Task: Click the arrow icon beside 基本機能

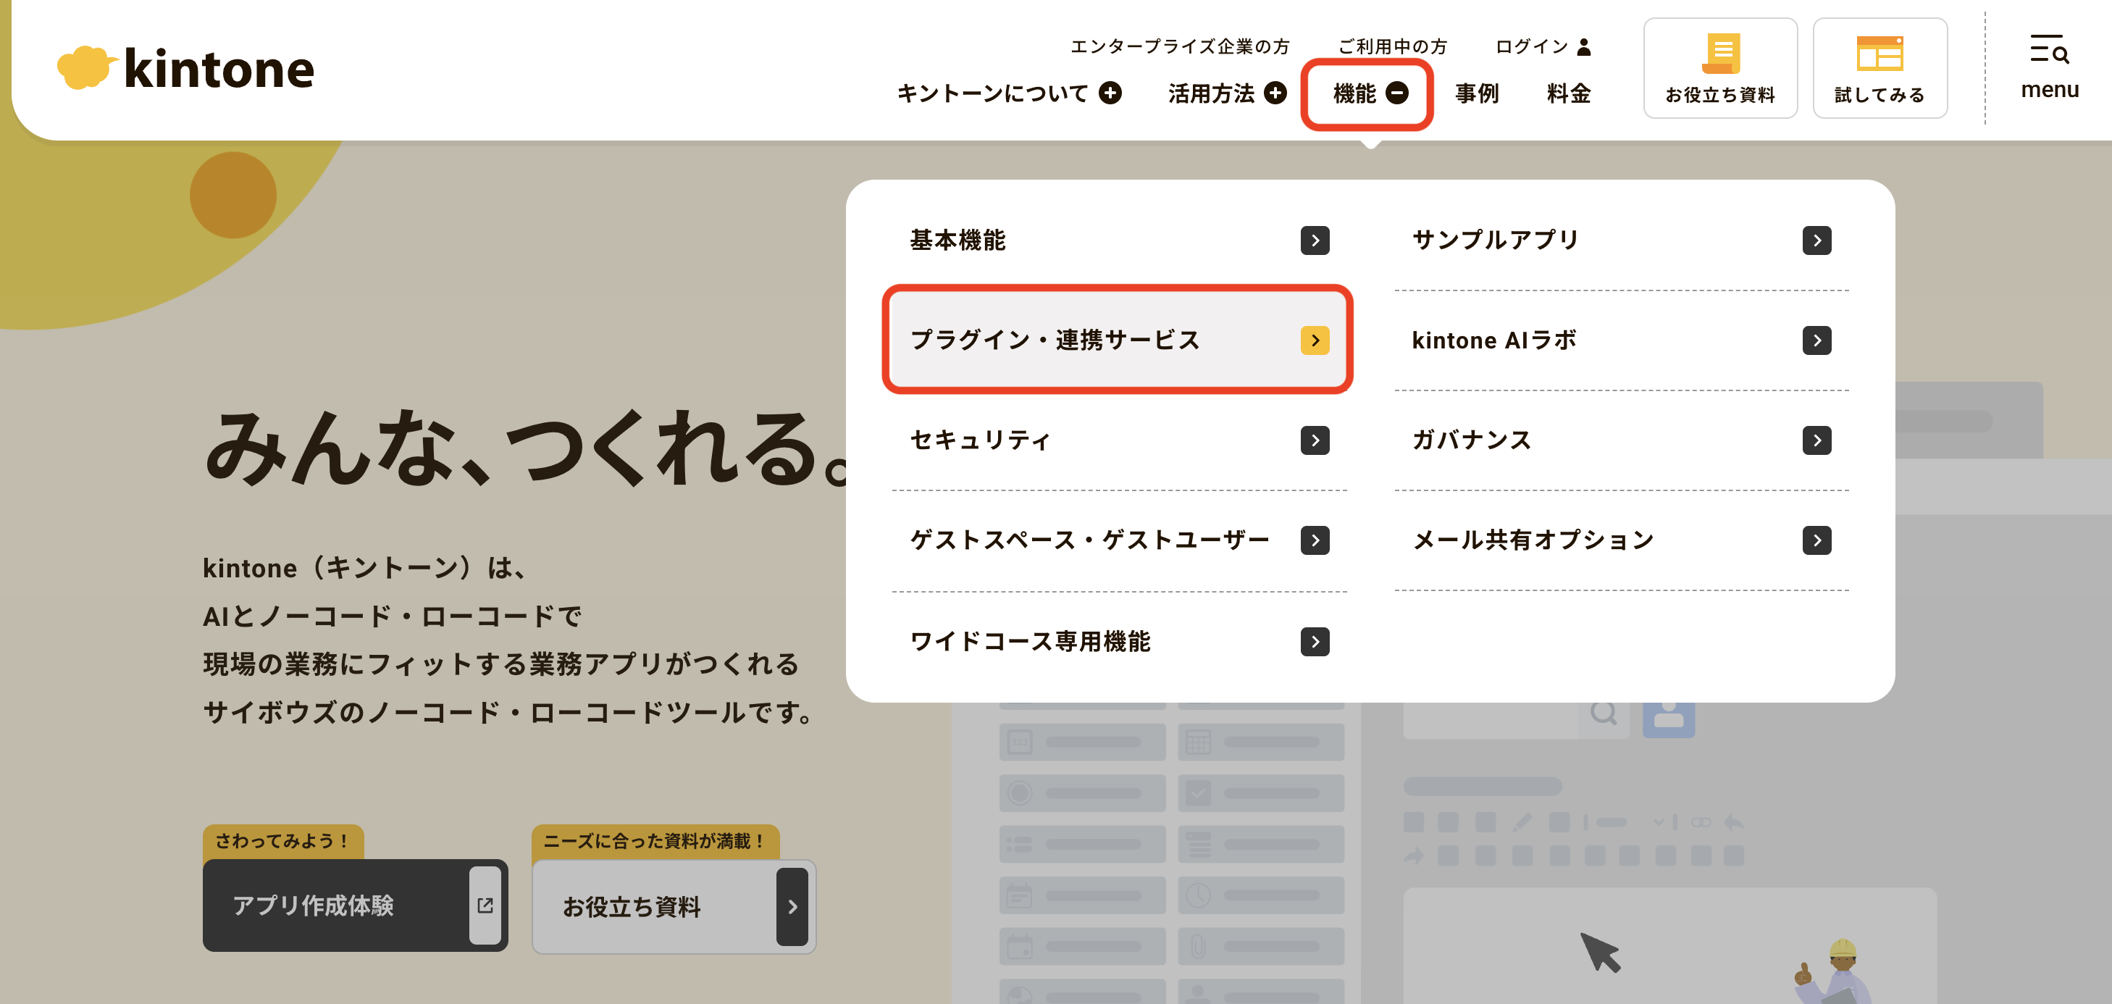Action: (1316, 240)
